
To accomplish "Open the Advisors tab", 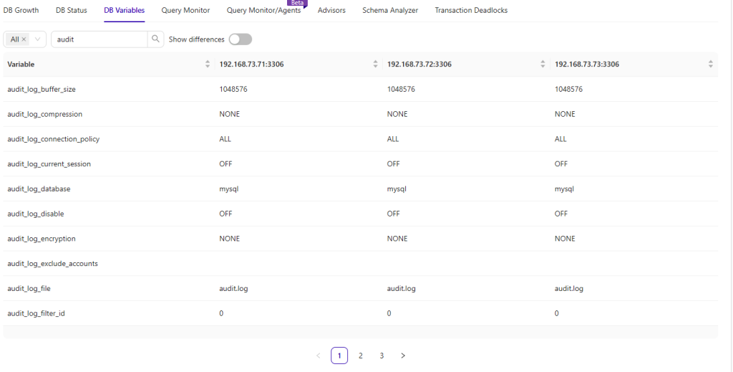I will (331, 11).
